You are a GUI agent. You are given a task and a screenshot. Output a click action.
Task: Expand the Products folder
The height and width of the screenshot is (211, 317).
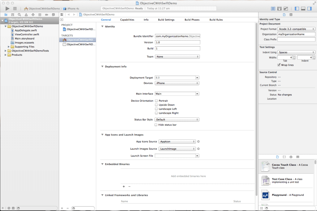click(x=6, y=55)
